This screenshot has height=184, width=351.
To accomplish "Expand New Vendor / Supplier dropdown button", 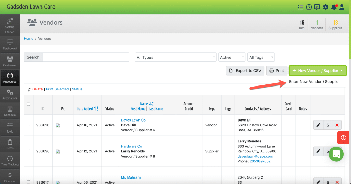I will (318, 71).
